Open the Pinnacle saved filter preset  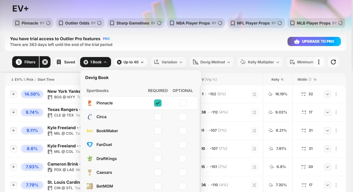click(x=33, y=23)
